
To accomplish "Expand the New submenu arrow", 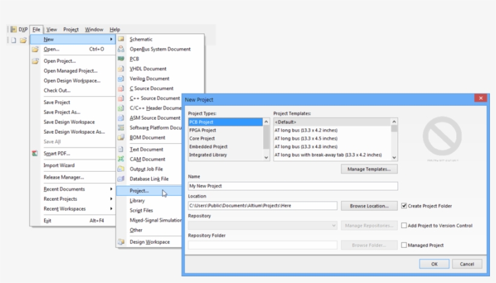I will pyautogui.click(x=111, y=39).
